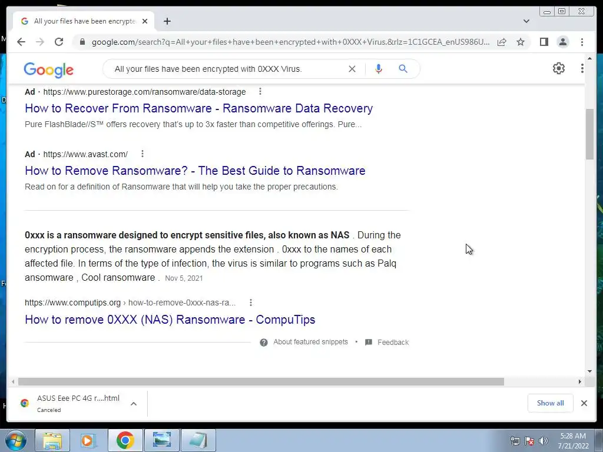The image size is (603, 452).
Task: Clear the search box text
Action: 352,69
